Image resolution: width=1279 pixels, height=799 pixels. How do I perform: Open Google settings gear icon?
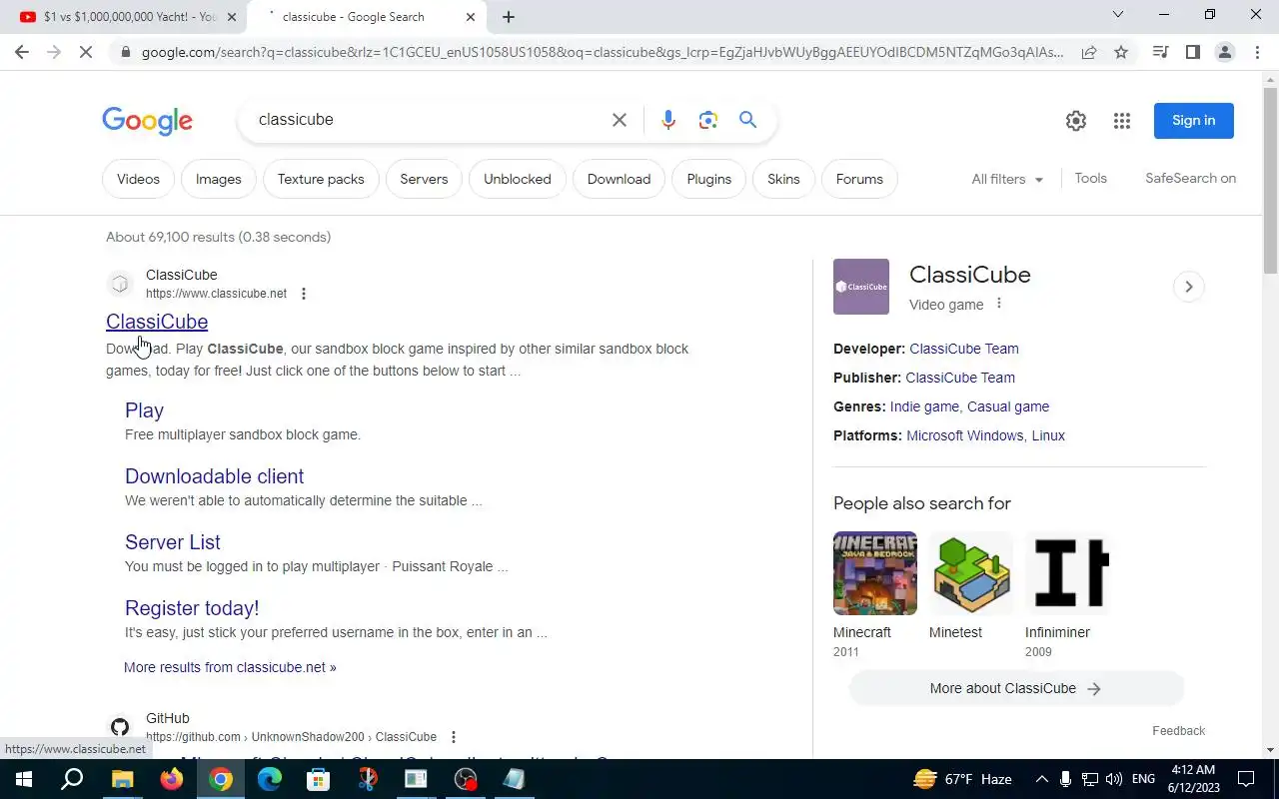coord(1076,121)
